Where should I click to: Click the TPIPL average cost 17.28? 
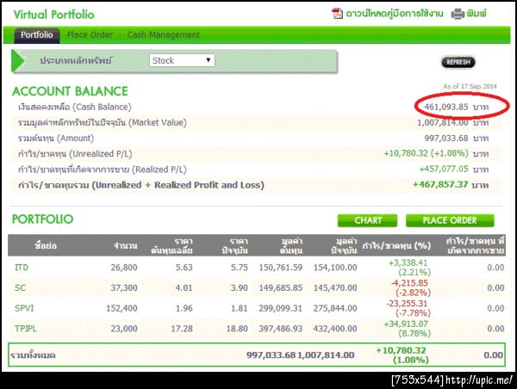pyautogui.click(x=182, y=329)
